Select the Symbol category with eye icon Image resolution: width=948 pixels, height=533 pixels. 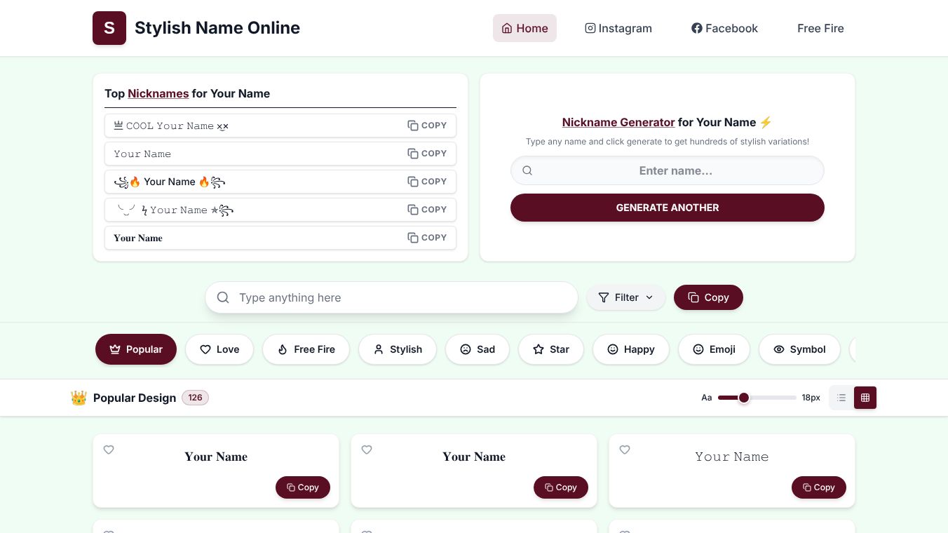pyautogui.click(x=799, y=349)
